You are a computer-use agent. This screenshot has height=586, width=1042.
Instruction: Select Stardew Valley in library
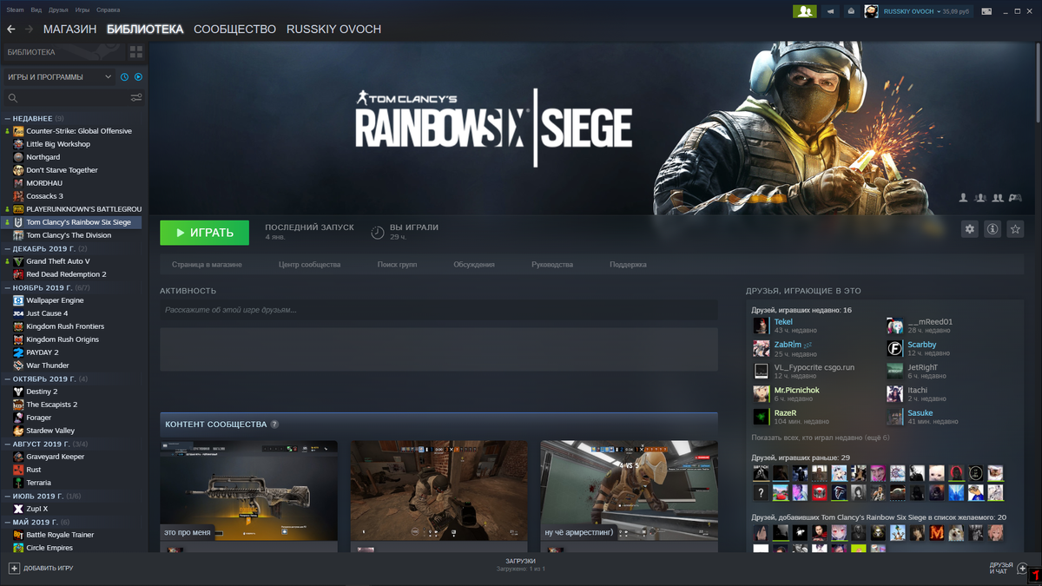coord(50,431)
